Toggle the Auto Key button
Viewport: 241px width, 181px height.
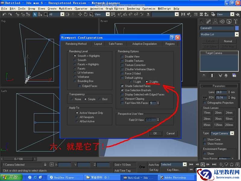pos(154,165)
